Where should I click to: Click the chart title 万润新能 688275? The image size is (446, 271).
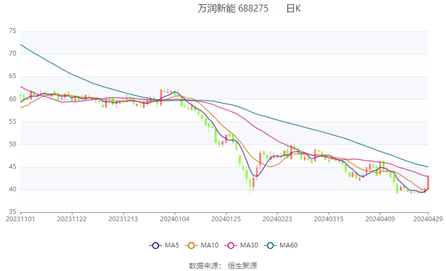[x=233, y=8]
